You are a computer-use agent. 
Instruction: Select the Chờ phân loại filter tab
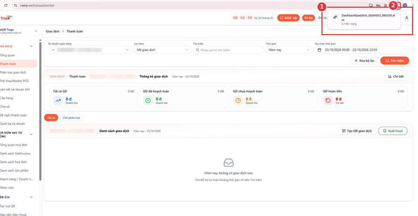pos(71,118)
